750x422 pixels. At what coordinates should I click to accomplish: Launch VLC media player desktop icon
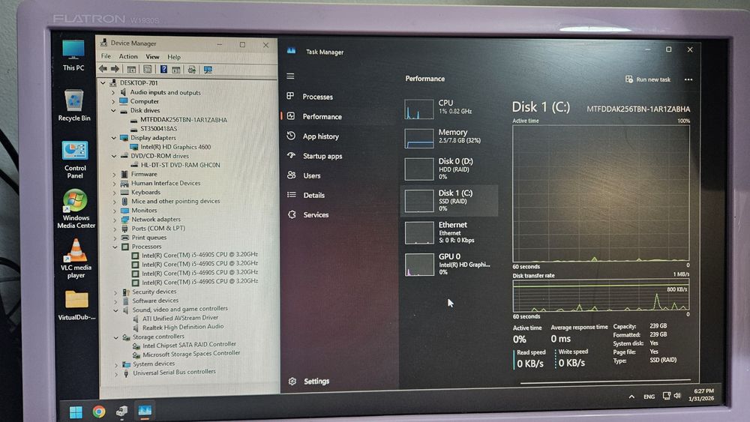pyautogui.click(x=76, y=259)
